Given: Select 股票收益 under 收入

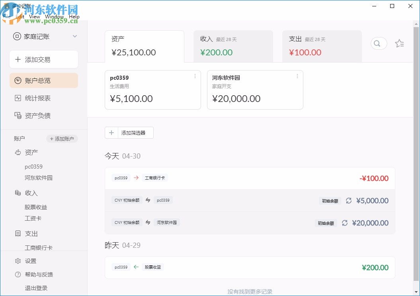Looking at the screenshot, I should [35, 207].
